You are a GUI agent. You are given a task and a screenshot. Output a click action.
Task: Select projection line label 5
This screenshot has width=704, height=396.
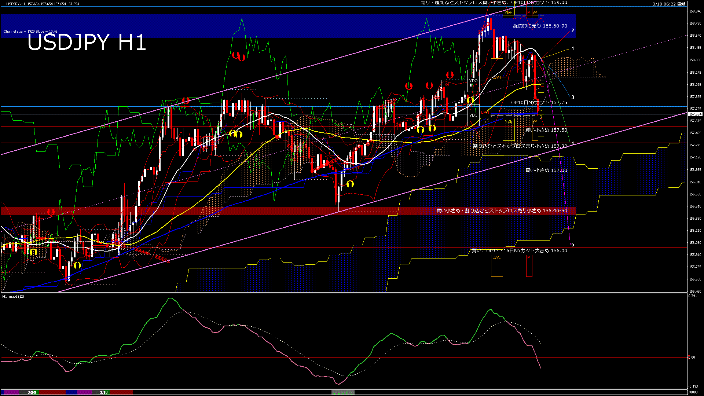573,245
